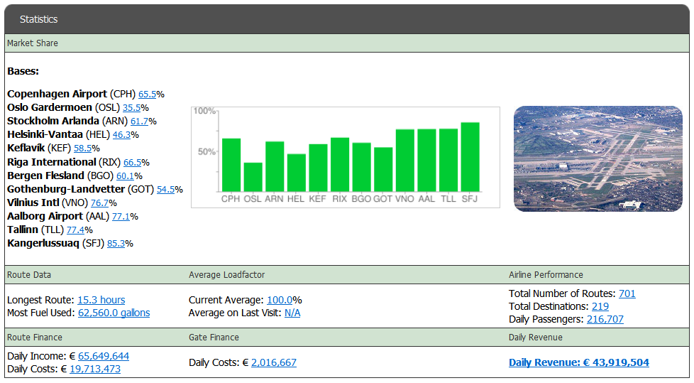Open the bold Daily Revenue € 43,919,504 link

click(x=578, y=362)
